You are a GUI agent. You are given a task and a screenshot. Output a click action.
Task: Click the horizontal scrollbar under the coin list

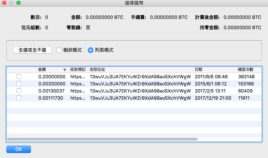102,139
